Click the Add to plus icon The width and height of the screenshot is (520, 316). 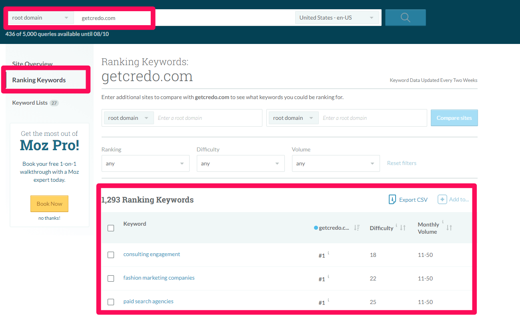pyautogui.click(x=442, y=199)
